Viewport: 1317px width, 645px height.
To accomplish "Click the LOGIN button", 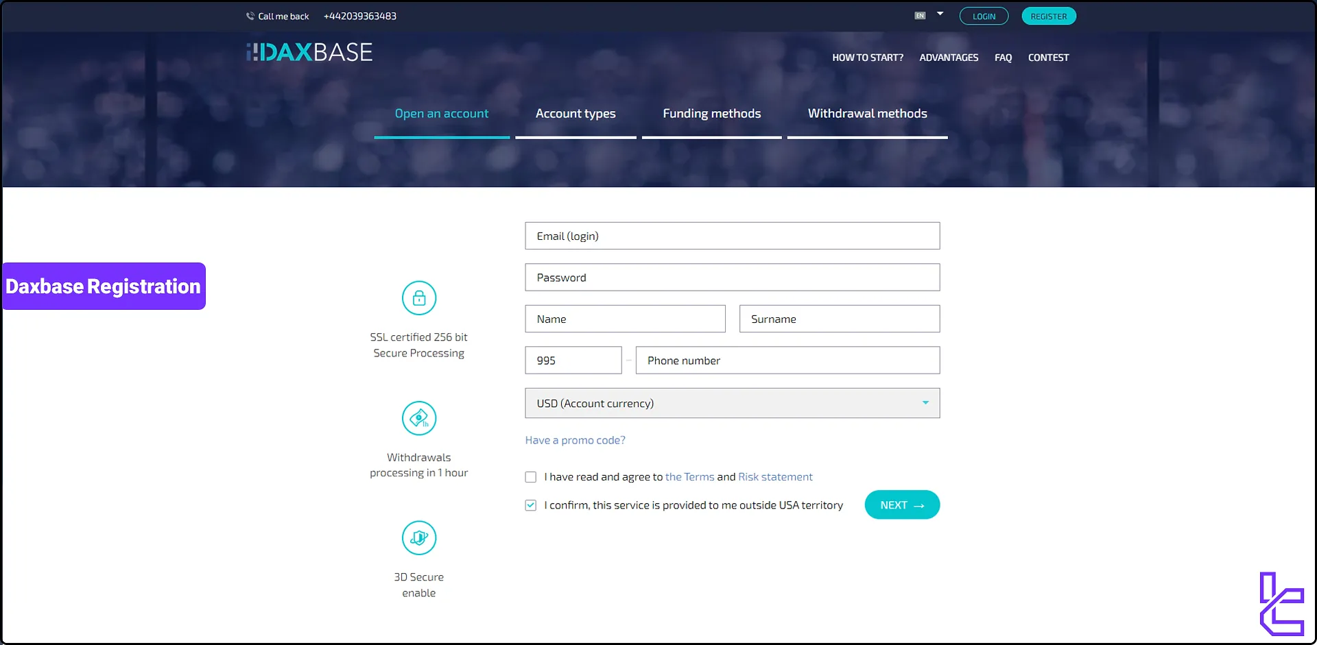I will pyautogui.click(x=984, y=16).
